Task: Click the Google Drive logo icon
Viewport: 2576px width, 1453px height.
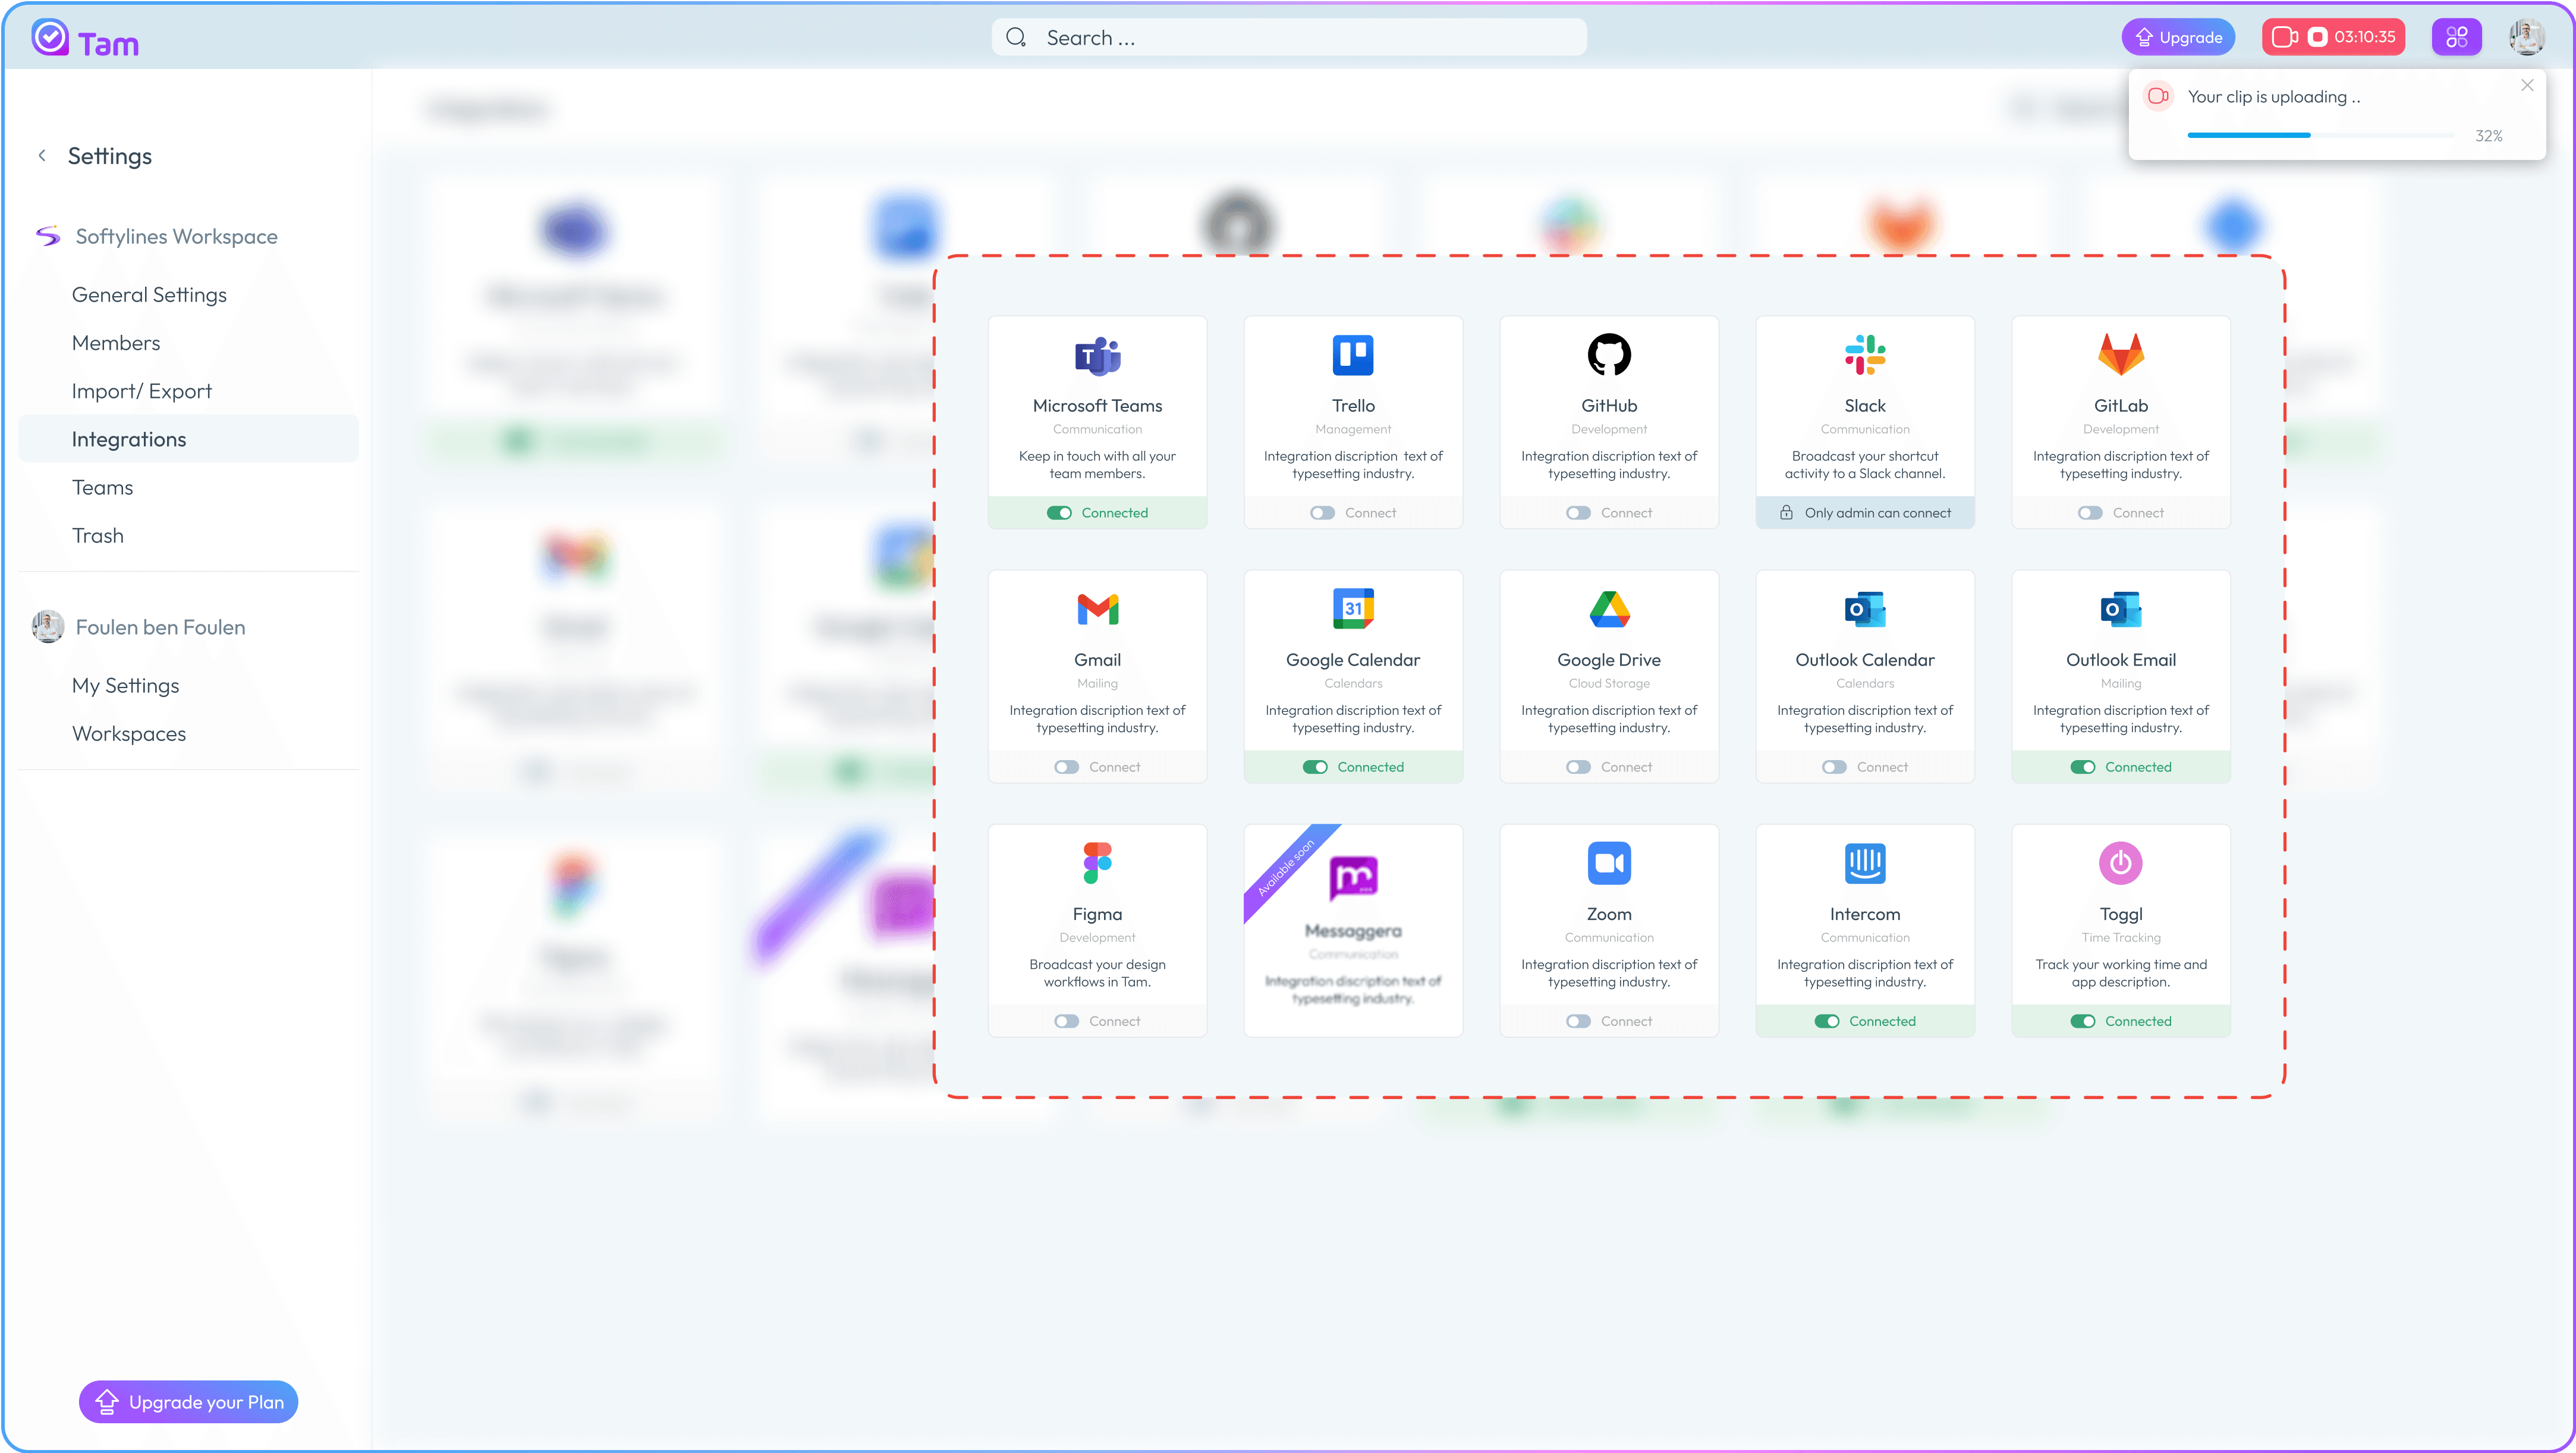Action: click(x=1609, y=608)
